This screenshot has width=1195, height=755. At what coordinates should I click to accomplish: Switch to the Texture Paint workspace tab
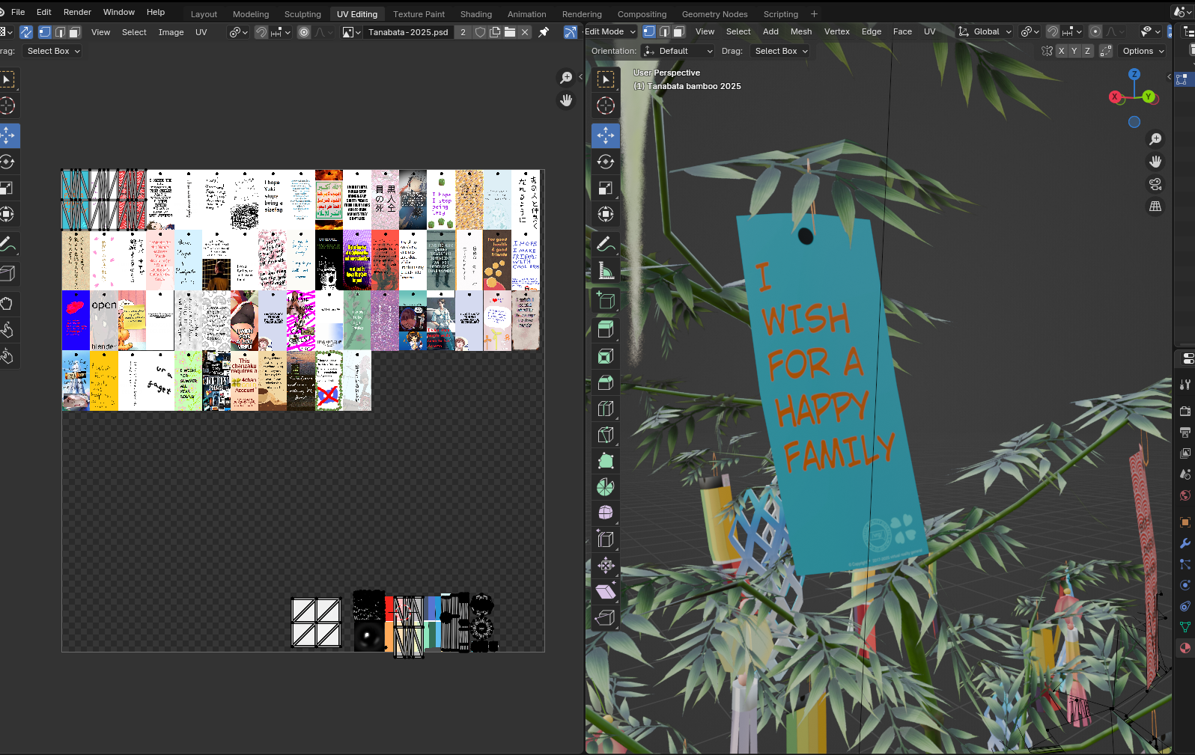419,14
